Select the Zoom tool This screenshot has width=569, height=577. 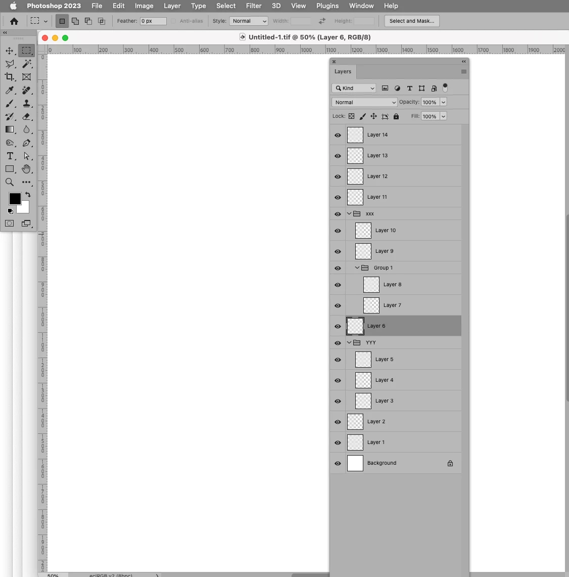10,182
